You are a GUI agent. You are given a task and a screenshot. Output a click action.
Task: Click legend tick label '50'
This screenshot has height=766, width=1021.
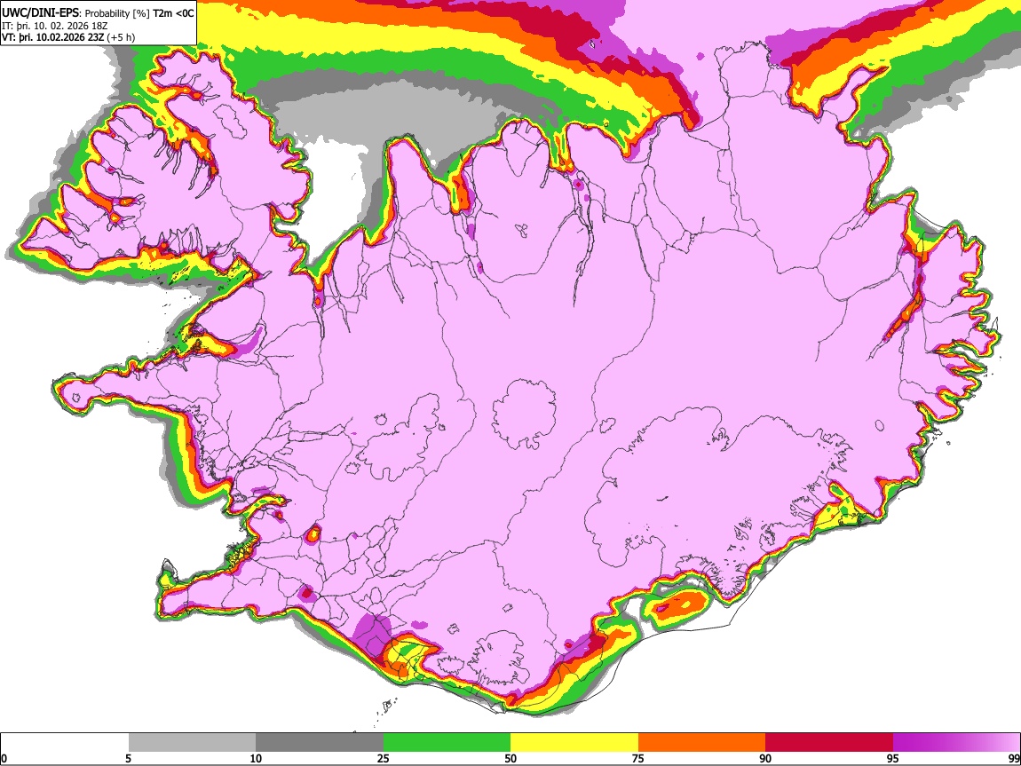pos(510,759)
